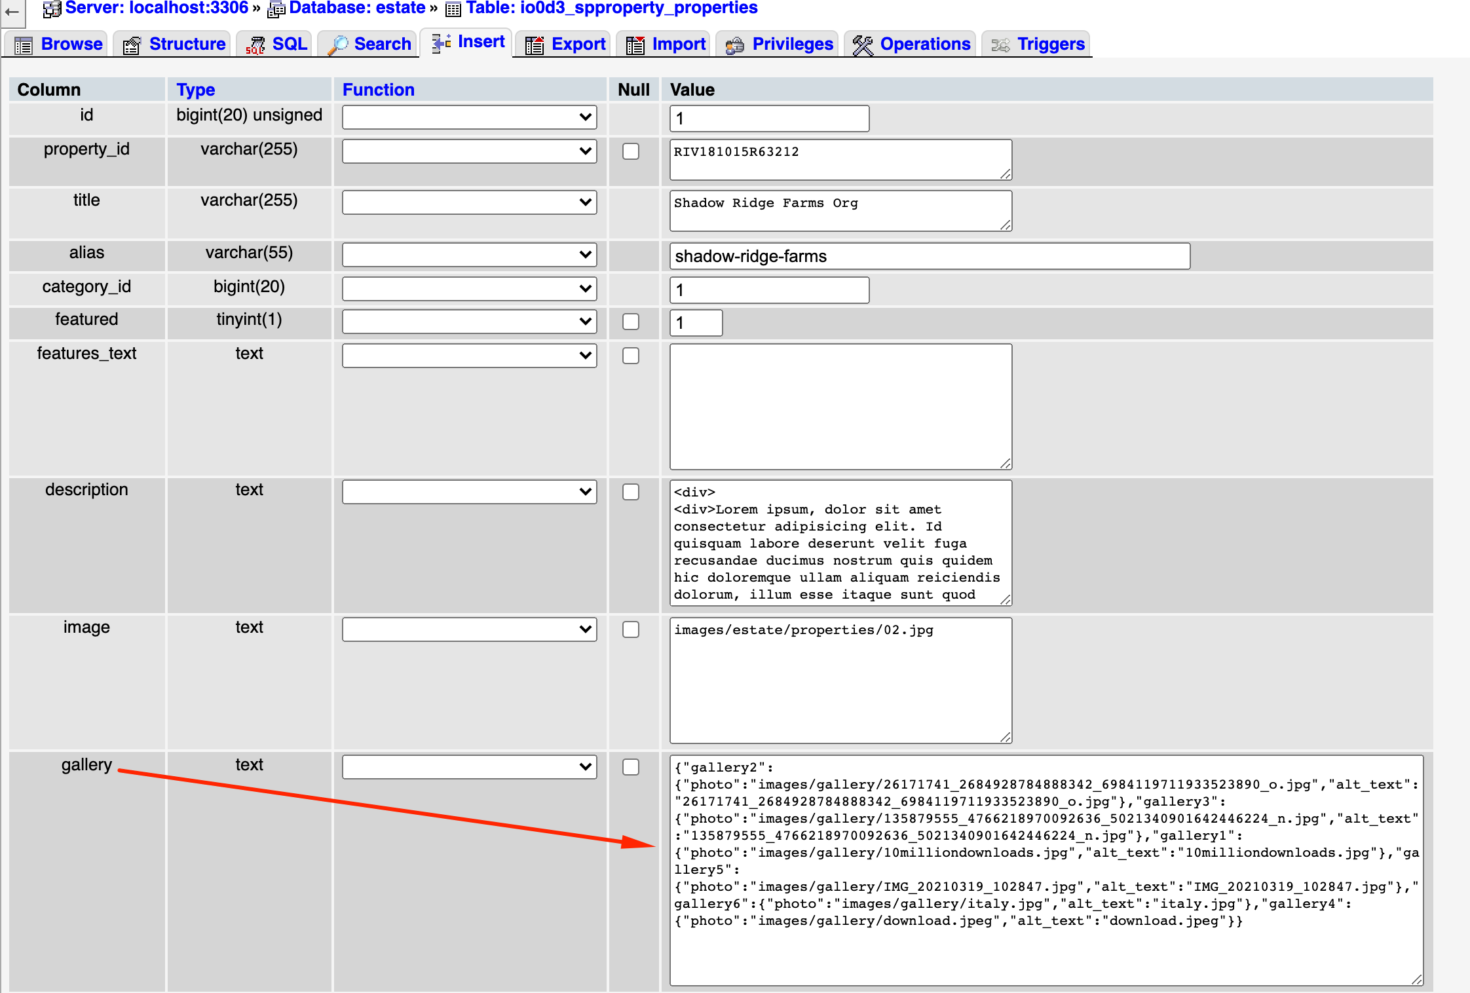Screen dimensions: 1470x993
Task: Click the back arrow at top left
Action: (x=12, y=12)
